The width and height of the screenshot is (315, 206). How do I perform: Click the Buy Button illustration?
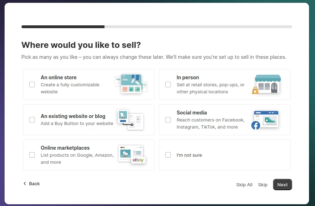131,120
